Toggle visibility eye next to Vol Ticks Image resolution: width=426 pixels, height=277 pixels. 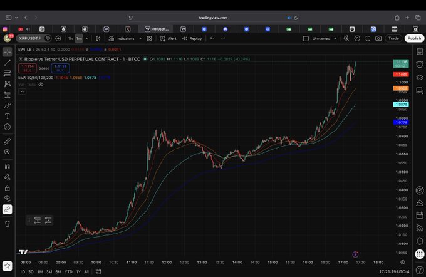pyautogui.click(x=41, y=85)
